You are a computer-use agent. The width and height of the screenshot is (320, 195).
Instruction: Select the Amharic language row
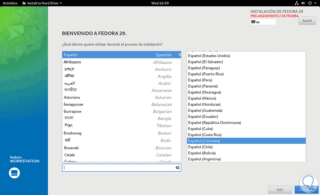click(x=122, y=69)
